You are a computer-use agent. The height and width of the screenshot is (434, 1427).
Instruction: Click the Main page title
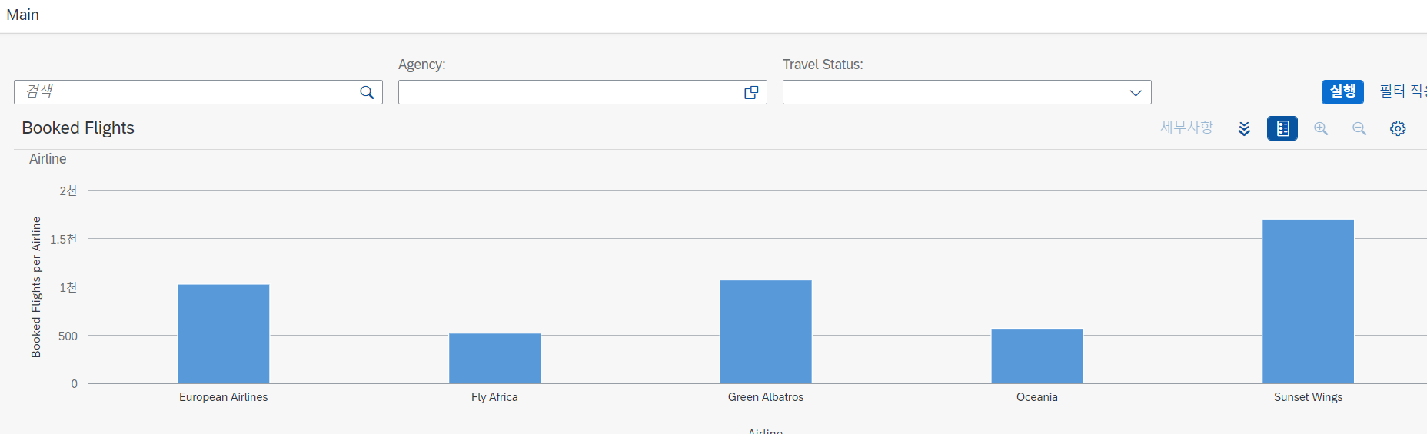coord(23,15)
